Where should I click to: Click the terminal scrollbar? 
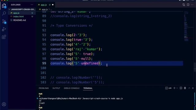pyautogui.click(x=195, y=101)
